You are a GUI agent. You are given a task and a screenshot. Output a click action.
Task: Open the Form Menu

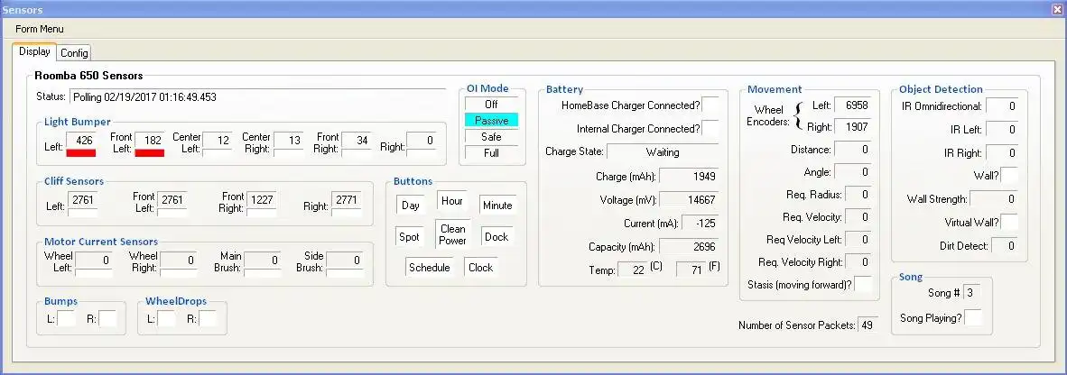click(40, 29)
